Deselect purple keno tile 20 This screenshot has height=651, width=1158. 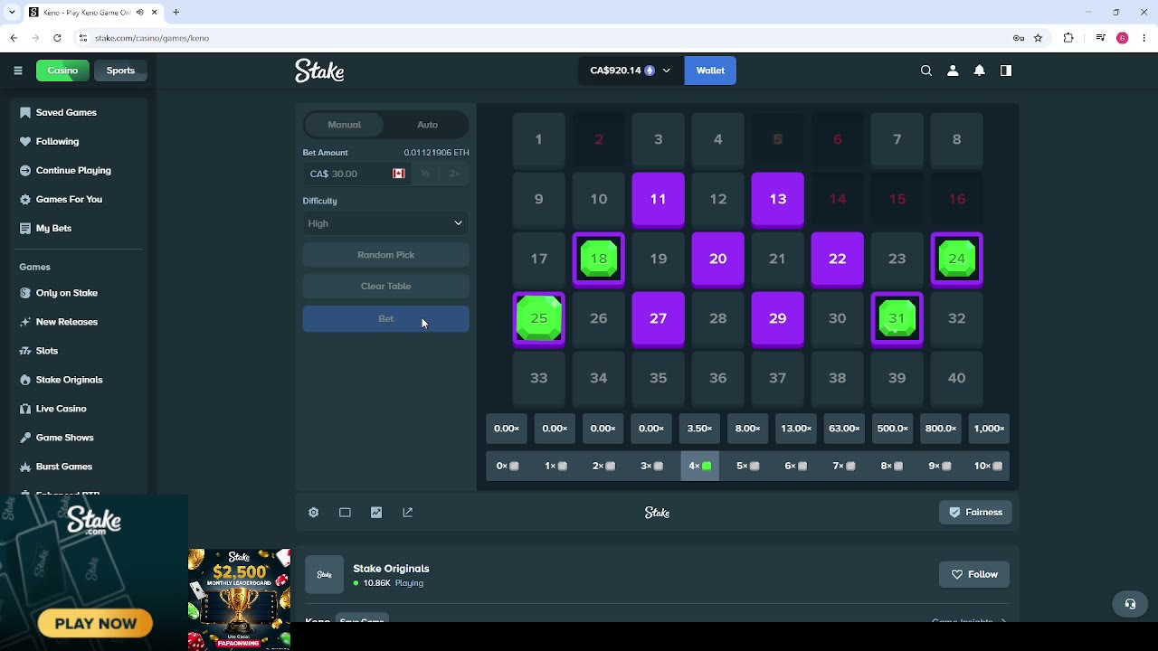tap(718, 259)
